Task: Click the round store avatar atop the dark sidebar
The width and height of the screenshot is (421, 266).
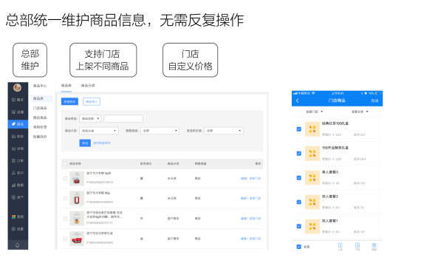Action: [x=18, y=88]
